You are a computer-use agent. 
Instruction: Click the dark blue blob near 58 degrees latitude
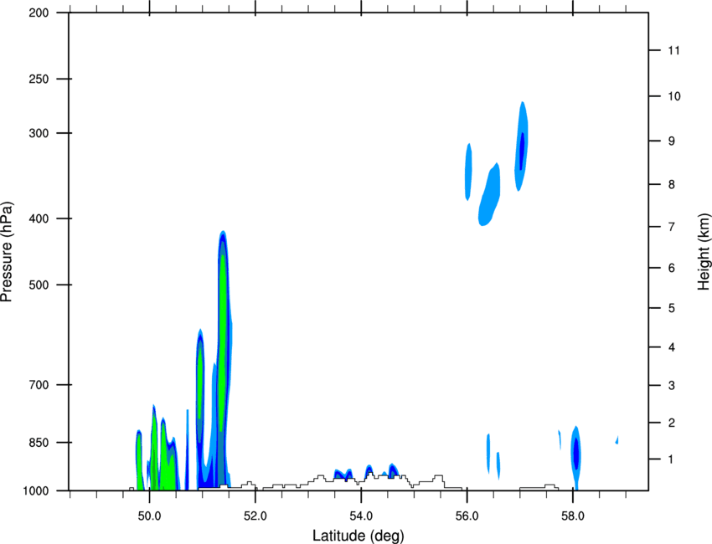(575, 453)
